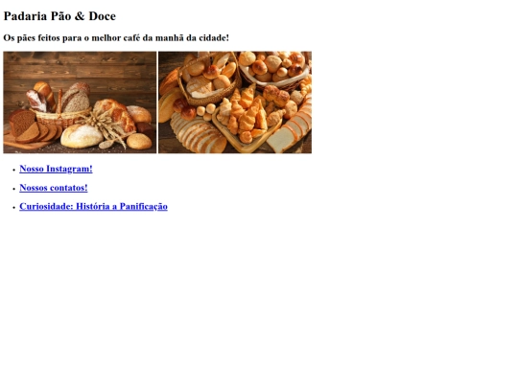Click the word Doce in the title

102,16
